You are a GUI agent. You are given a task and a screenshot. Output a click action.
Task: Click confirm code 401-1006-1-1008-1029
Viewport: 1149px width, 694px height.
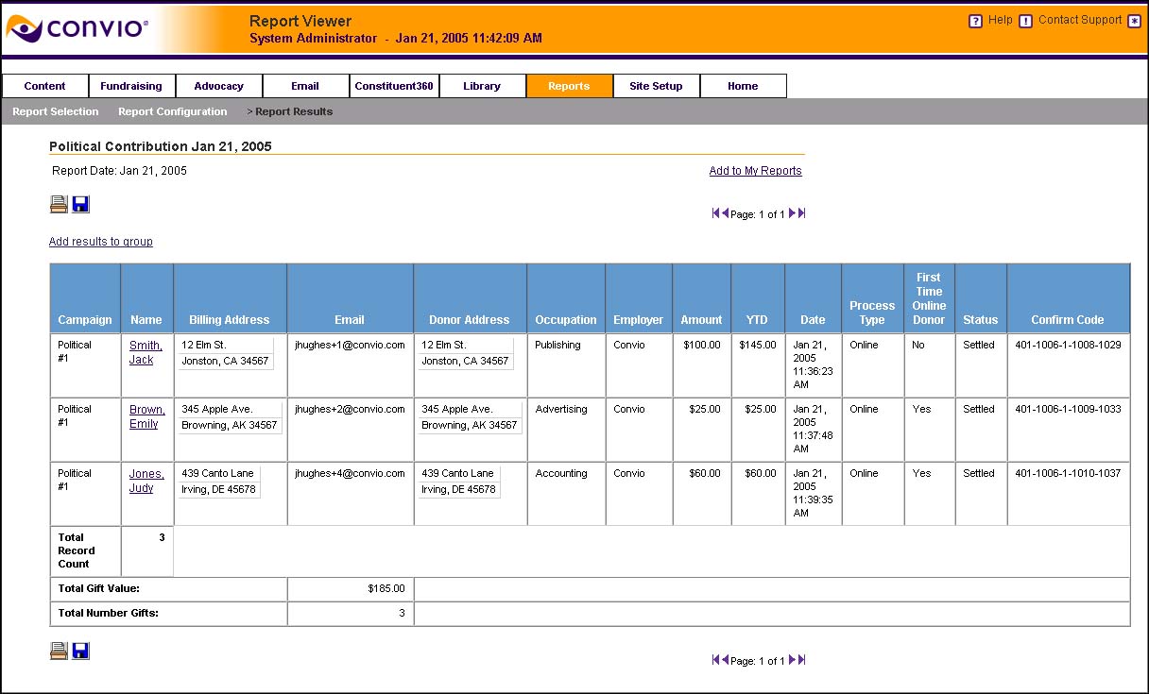click(x=1068, y=345)
